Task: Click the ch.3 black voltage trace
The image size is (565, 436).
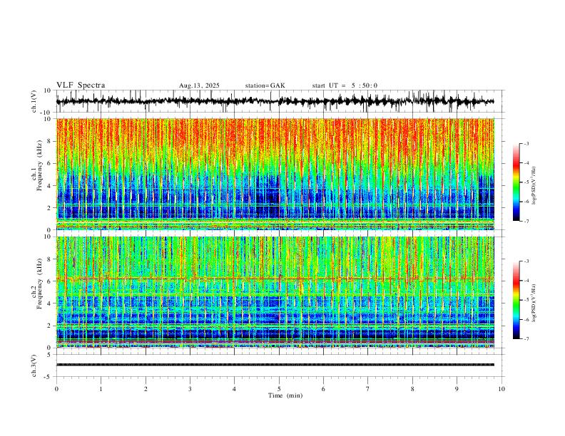Action: pos(275,365)
